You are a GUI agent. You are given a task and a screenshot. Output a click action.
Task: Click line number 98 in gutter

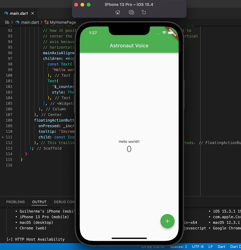(x=10, y=64)
